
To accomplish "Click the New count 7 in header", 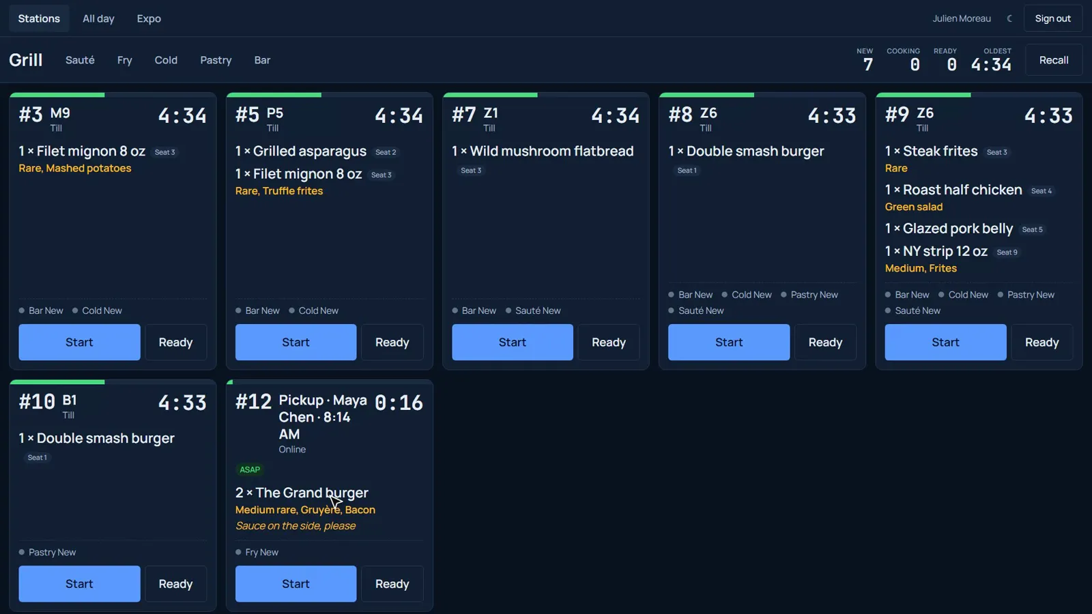I will 867,65.
